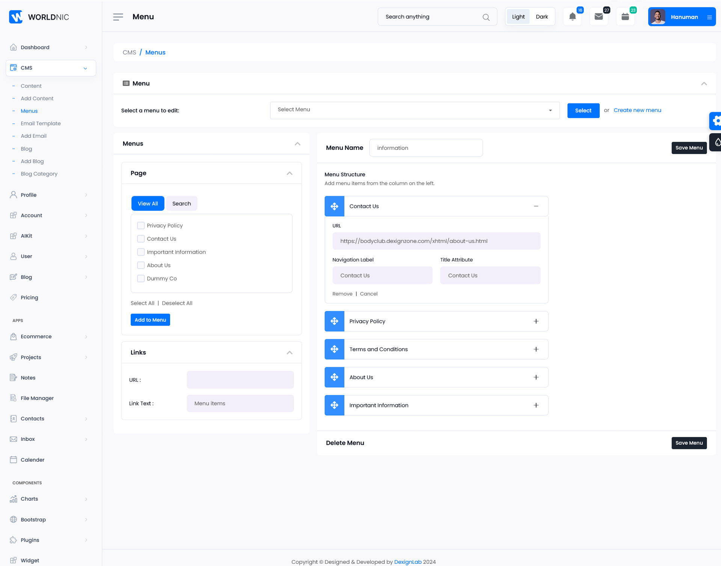Open the Select Menu dropdown
This screenshot has width=721, height=566.
[415, 110]
